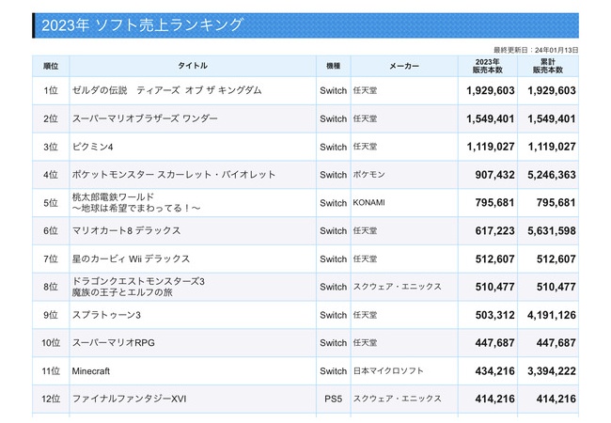The height and width of the screenshot is (423, 611).
Task: Click the 機種 column header
Action: 333,66
